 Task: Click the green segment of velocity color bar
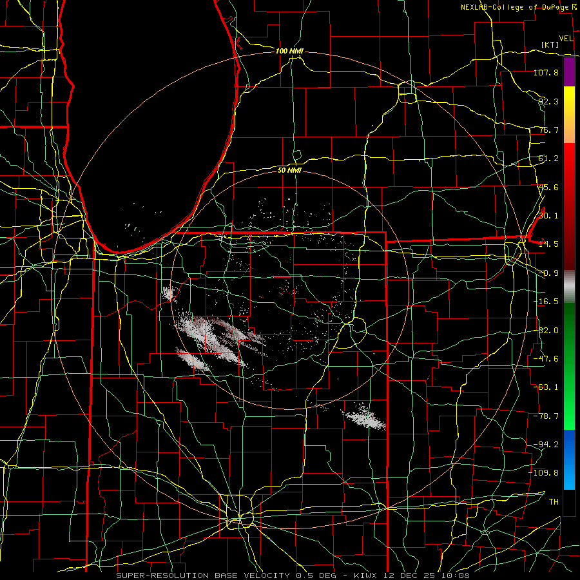coord(569,366)
